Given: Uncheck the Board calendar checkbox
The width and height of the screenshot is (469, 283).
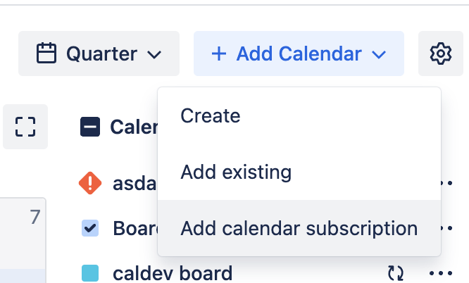Looking at the screenshot, I should (x=90, y=228).
